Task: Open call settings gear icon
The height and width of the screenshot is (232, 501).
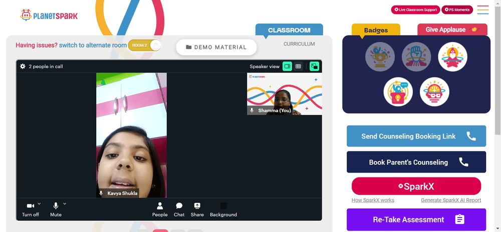Action: 23,66
